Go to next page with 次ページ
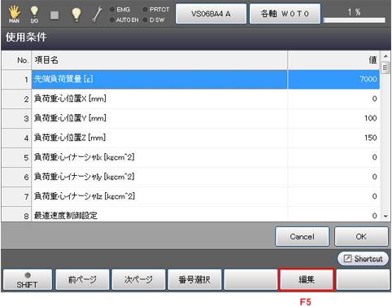Image resolution: width=392 pixels, height=307 pixels. coord(138,279)
